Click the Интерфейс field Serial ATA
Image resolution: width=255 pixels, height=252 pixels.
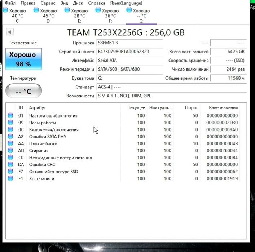coord(129,61)
